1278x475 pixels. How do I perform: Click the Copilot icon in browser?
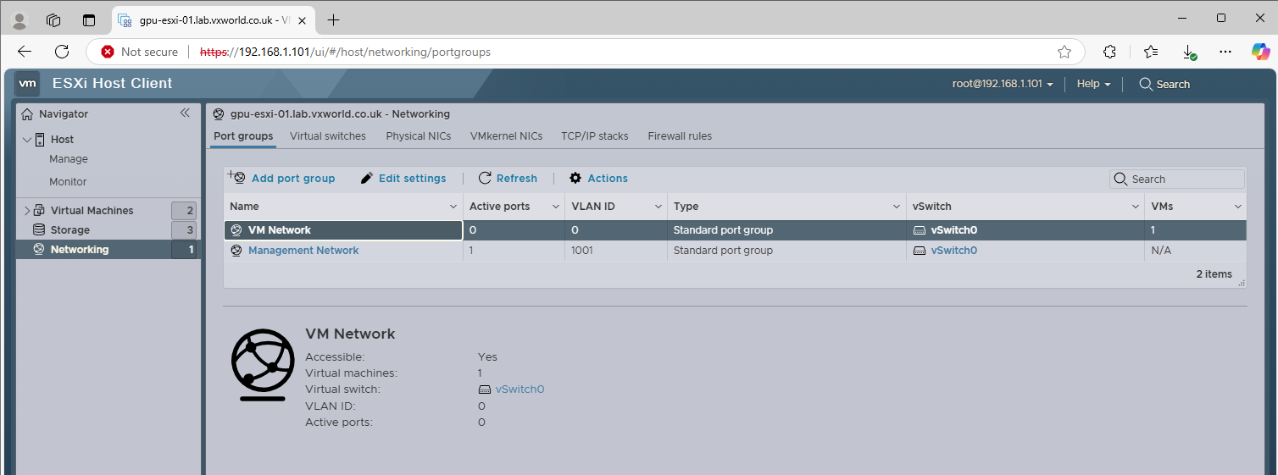pyautogui.click(x=1260, y=52)
